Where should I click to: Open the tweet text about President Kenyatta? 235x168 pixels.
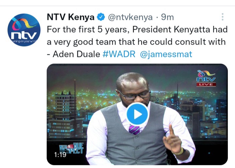137,42
